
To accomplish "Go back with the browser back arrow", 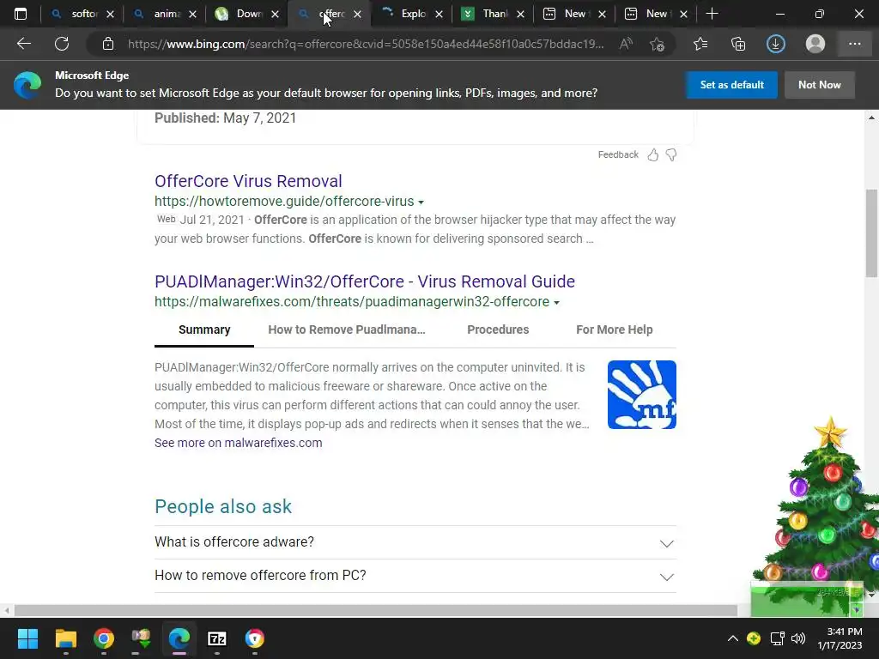I will [23, 44].
